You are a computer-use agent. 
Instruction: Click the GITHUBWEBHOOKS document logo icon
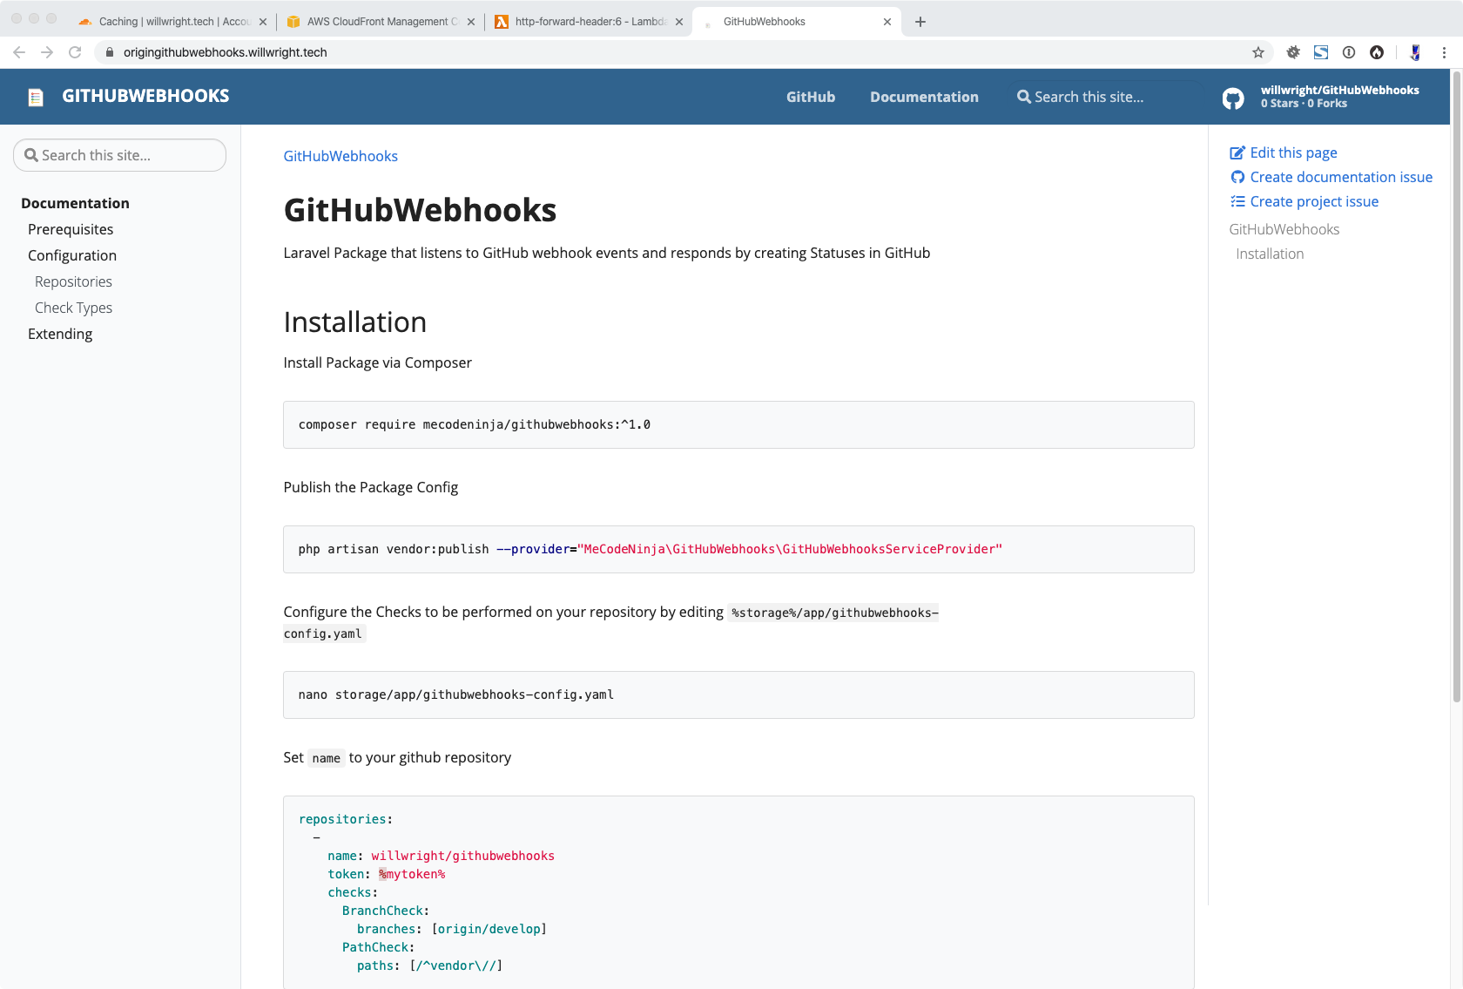tap(36, 97)
